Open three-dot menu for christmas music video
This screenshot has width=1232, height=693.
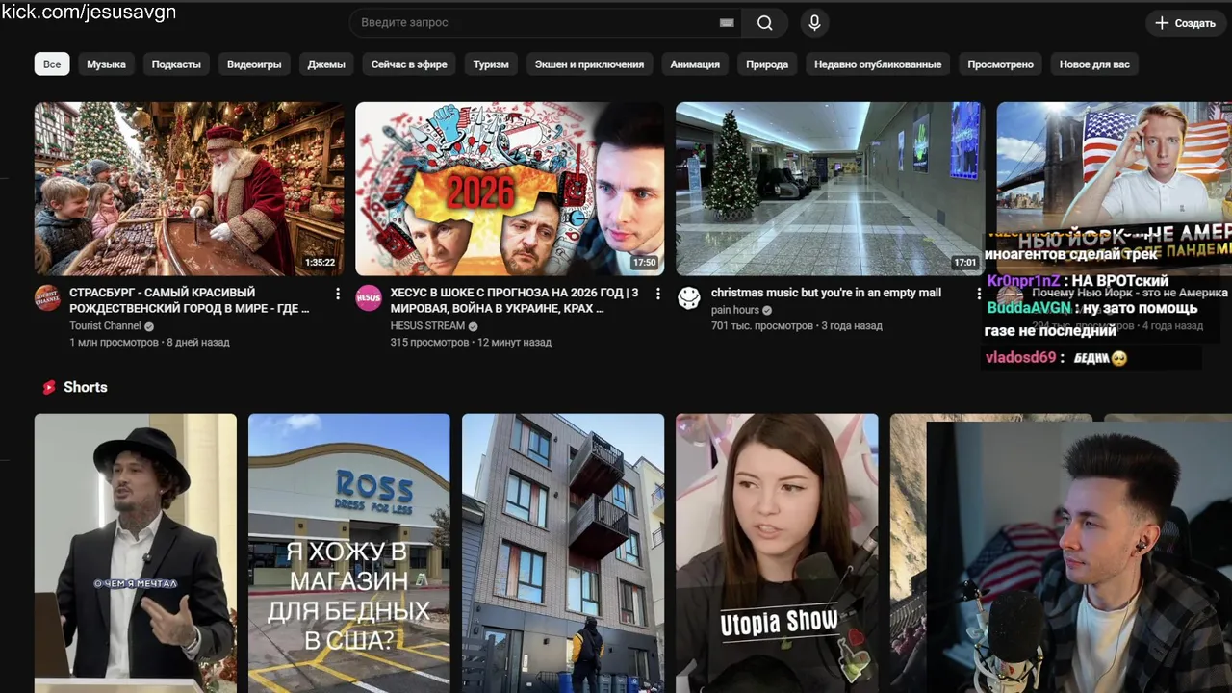(x=979, y=293)
